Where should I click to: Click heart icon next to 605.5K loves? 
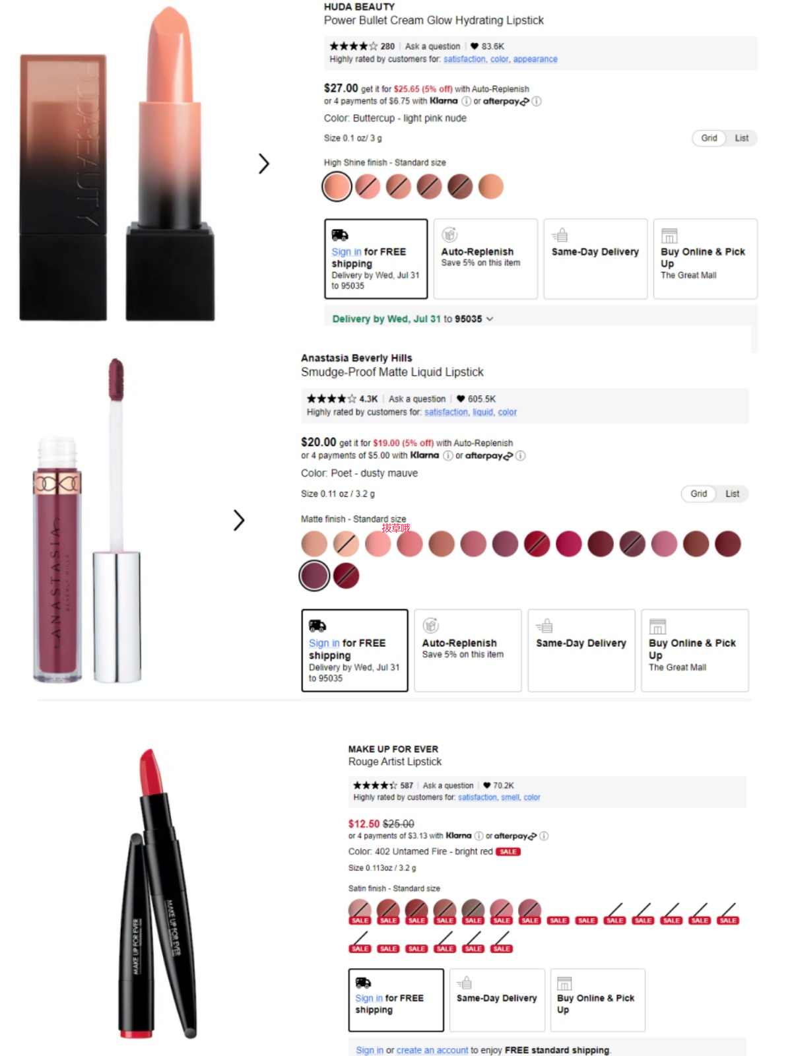(461, 399)
